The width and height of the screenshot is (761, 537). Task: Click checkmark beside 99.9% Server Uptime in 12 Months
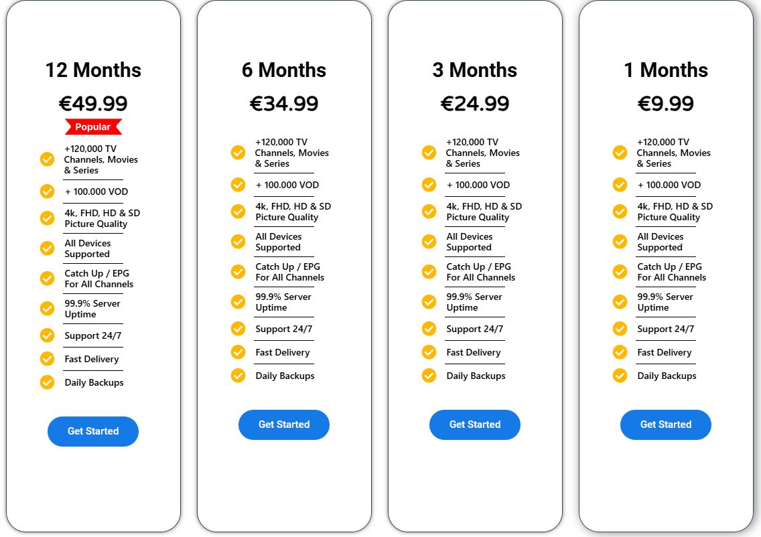click(47, 309)
